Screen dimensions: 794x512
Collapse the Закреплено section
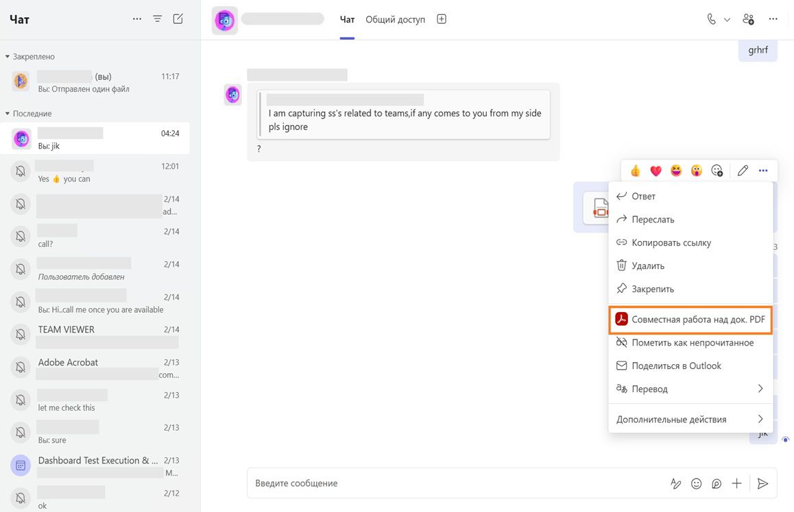pyautogui.click(x=7, y=55)
